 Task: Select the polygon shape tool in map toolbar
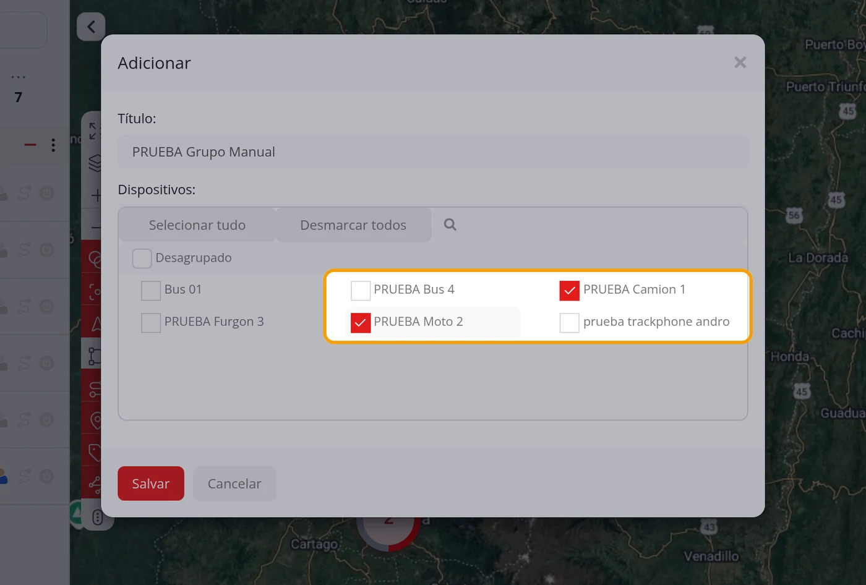[x=95, y=356]
